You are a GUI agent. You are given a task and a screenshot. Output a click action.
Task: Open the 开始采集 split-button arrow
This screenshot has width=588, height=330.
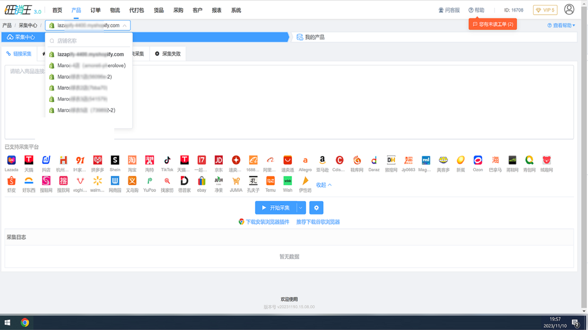tap(300, 208)
